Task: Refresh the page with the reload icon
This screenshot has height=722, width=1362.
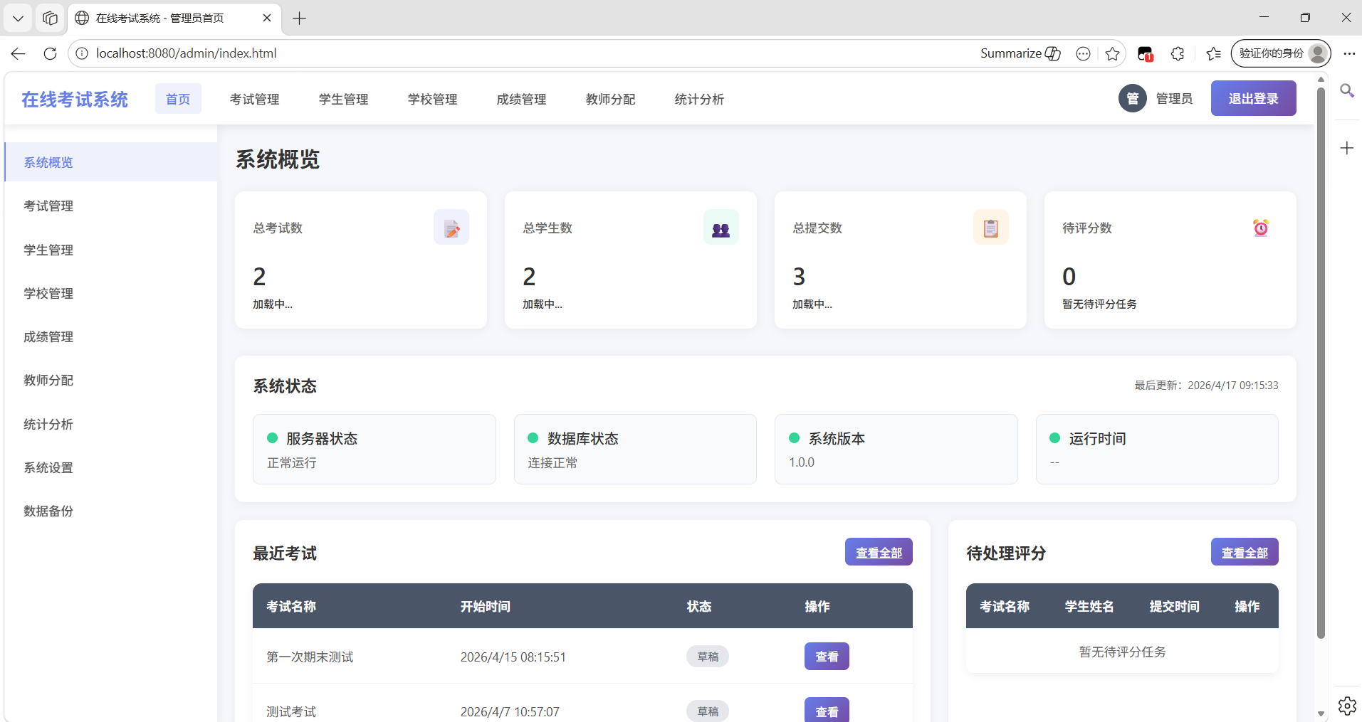Action: coord(50,53)
